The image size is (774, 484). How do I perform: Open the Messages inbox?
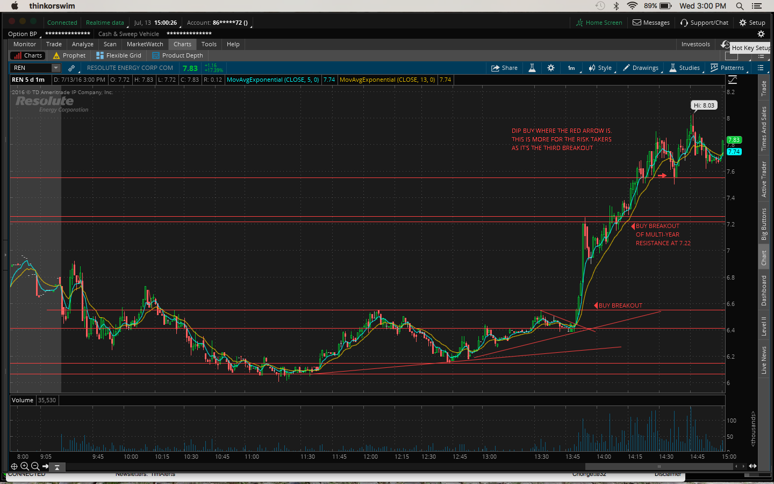pyautogui.click(x=651, y=23)
